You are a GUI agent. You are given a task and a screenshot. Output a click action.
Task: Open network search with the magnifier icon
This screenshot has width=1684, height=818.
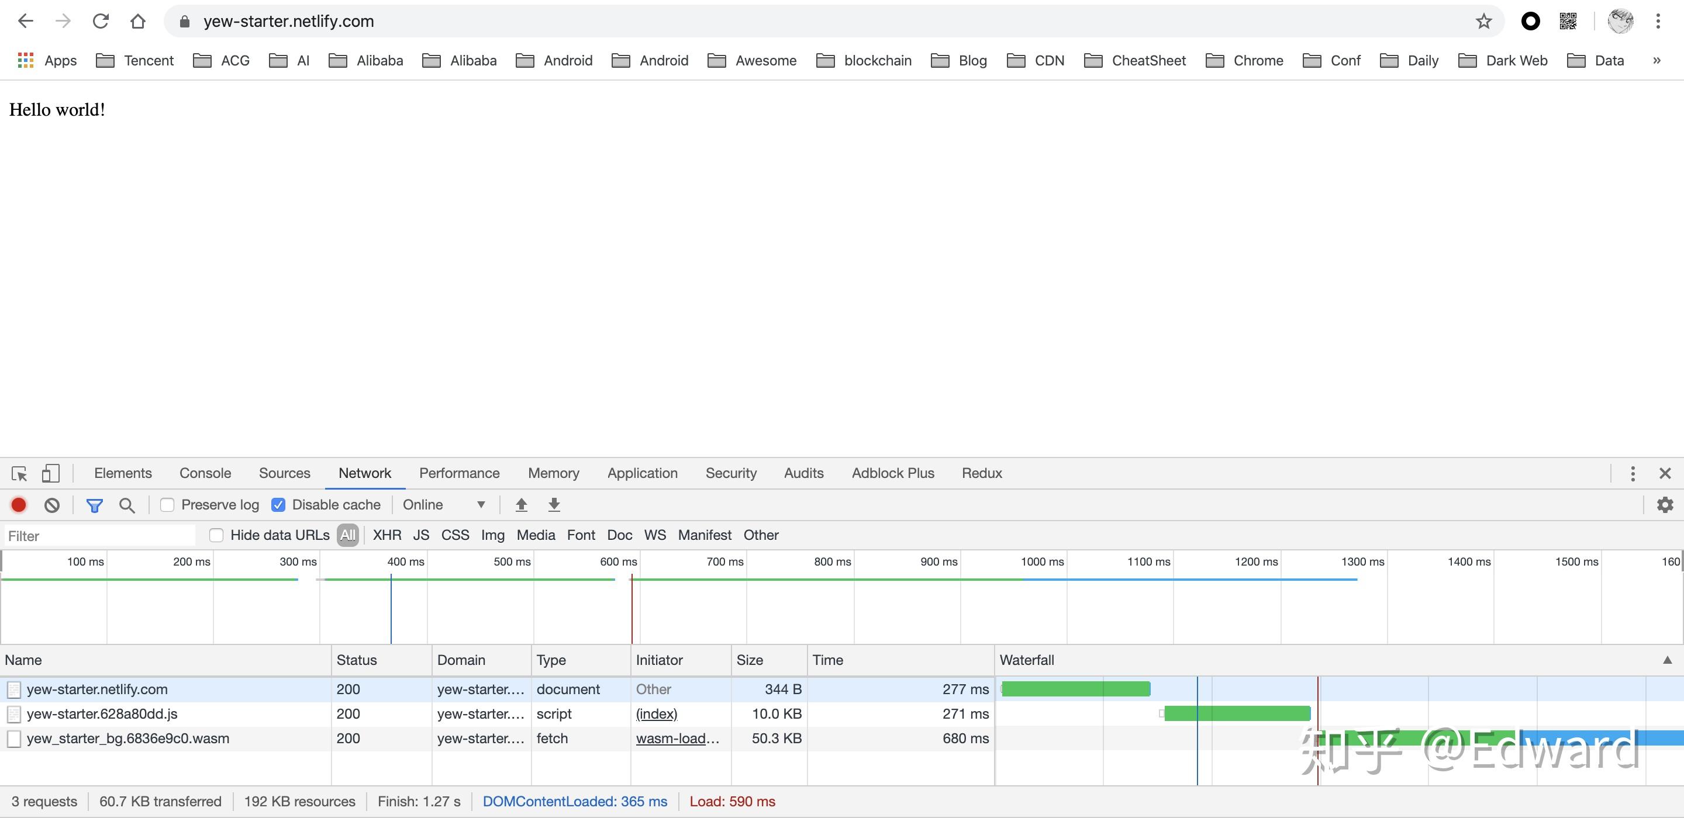tap(127, 505)
